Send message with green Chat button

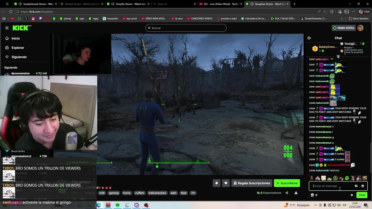[362, 195]
